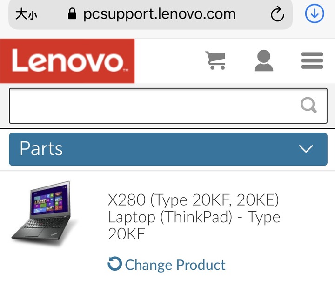Screen dimensions: 335x286
Task: Open the shopping cart
Action: point(216,60)
